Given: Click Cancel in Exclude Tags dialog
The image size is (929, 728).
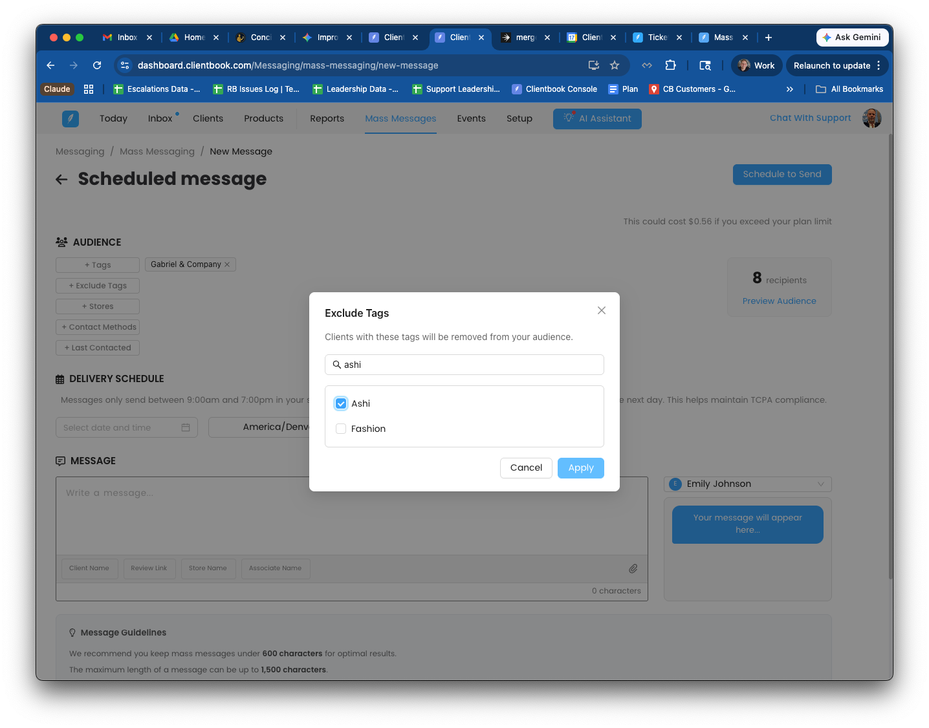Looking at the screenshot, I should tap(526, 467).
